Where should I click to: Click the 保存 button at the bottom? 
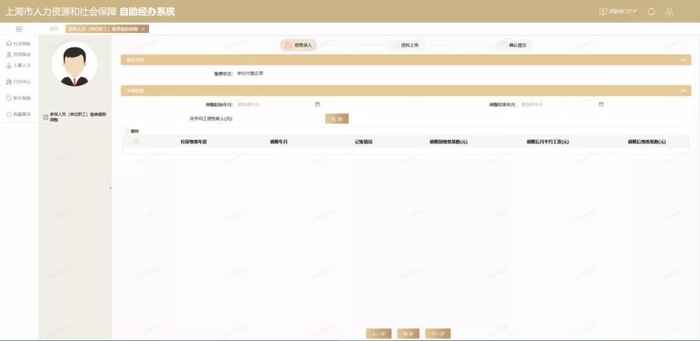(408, 334)
